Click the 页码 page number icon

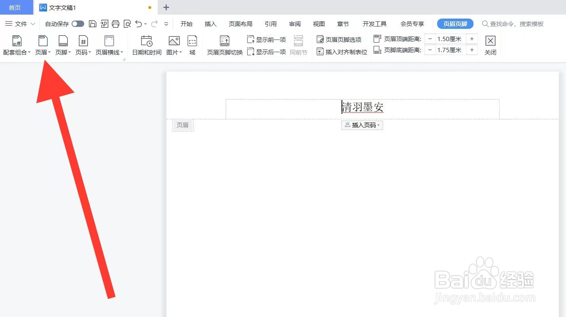point(83,41)
